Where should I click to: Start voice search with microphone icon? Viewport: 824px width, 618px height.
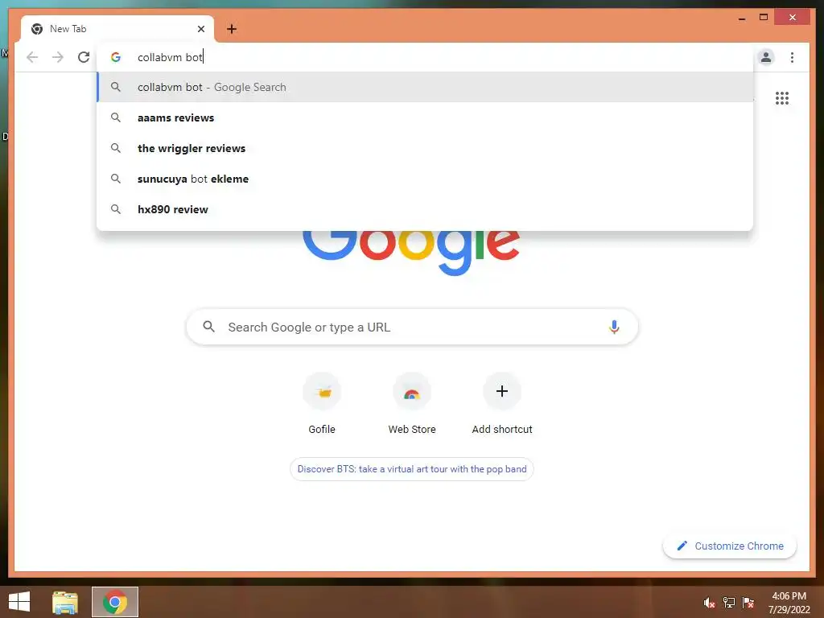(614, 327)
